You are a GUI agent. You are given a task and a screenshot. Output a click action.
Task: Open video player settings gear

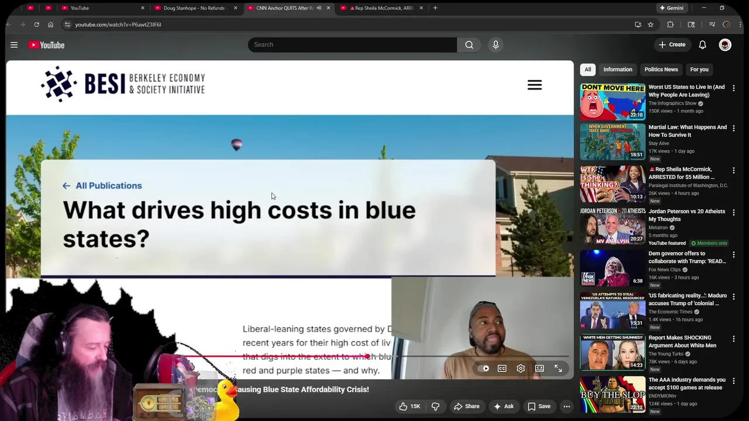pyautogui.click(x=521, y=368)
